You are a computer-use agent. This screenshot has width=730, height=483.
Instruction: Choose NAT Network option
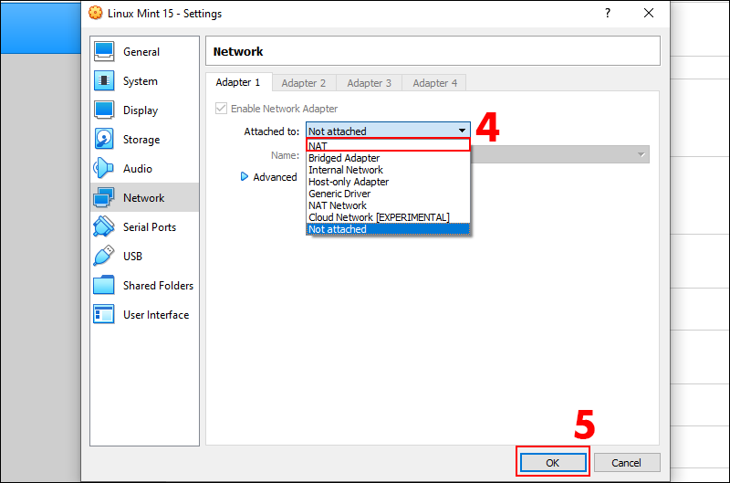click(388, 205)
